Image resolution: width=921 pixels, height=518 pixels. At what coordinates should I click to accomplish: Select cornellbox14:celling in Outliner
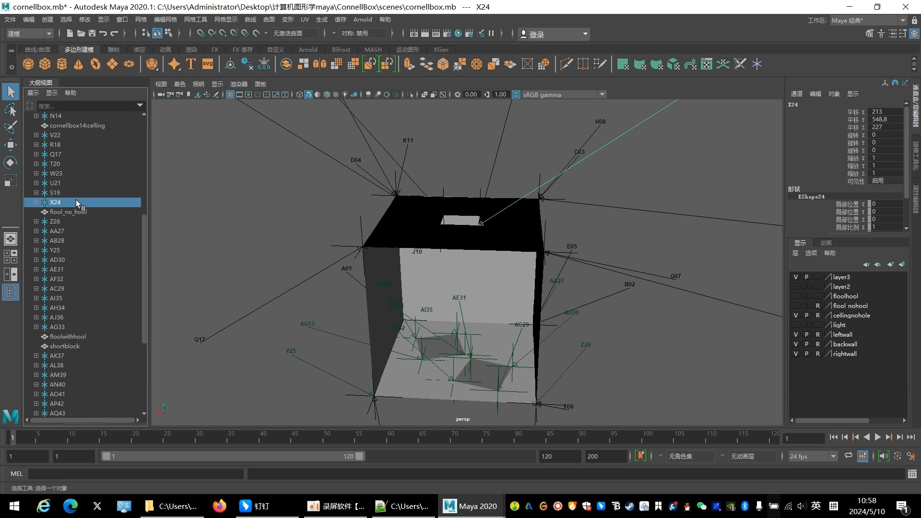click(77, 125)
